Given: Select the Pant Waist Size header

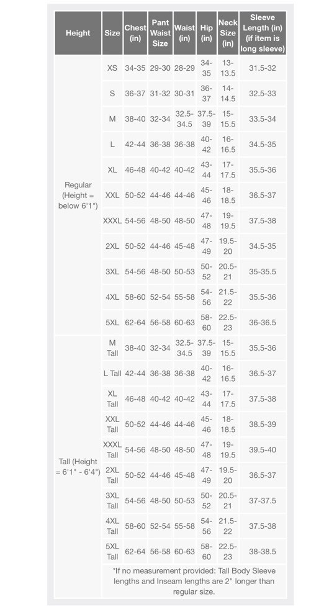Looking at the screenshot, I should coord(160,33).
